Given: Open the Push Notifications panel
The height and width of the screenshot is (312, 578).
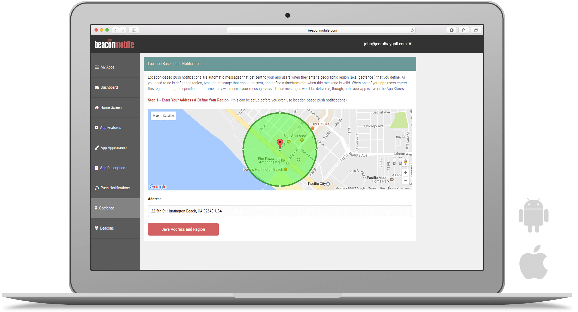Looking at the screenshot, I should coord(115,188).
